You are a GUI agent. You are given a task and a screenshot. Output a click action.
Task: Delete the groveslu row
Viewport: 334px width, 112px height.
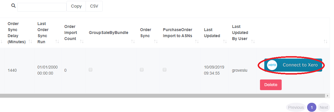pos(271,85)
